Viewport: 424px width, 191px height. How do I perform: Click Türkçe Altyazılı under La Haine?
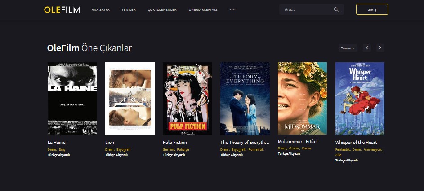tap(59, 155)
